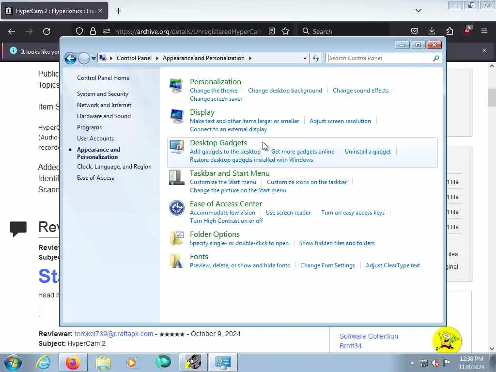
Task: Open Hardware and Sound category
Action: [x=104, y=116]
